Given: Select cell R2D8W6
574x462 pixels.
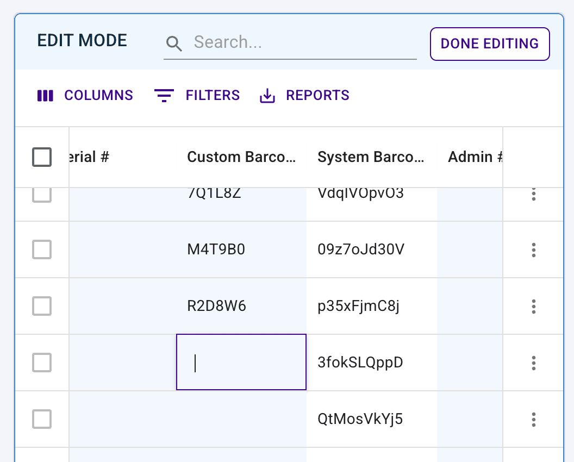Looking at the screenshot, I should coord(241,306).
